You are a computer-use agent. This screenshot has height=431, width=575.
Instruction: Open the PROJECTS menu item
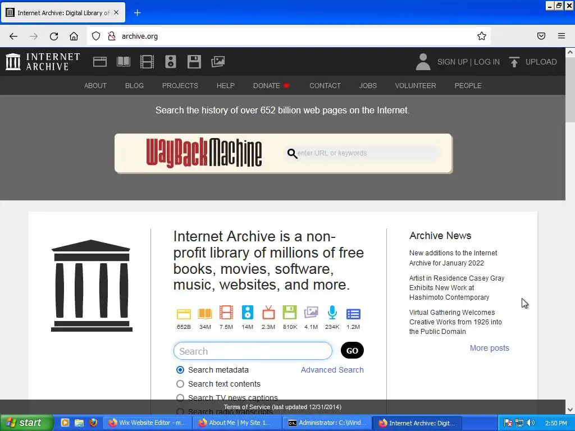click(180, 85)
